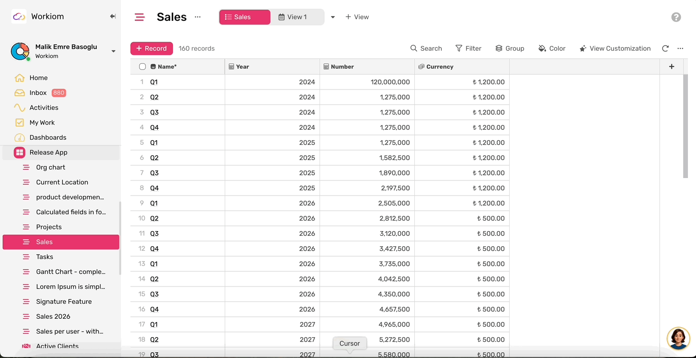Open the toolbar more options ellipsis

pos(680,48)
